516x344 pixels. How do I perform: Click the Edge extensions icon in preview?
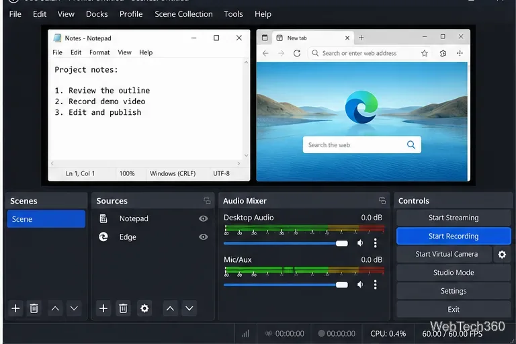point(443,53)
